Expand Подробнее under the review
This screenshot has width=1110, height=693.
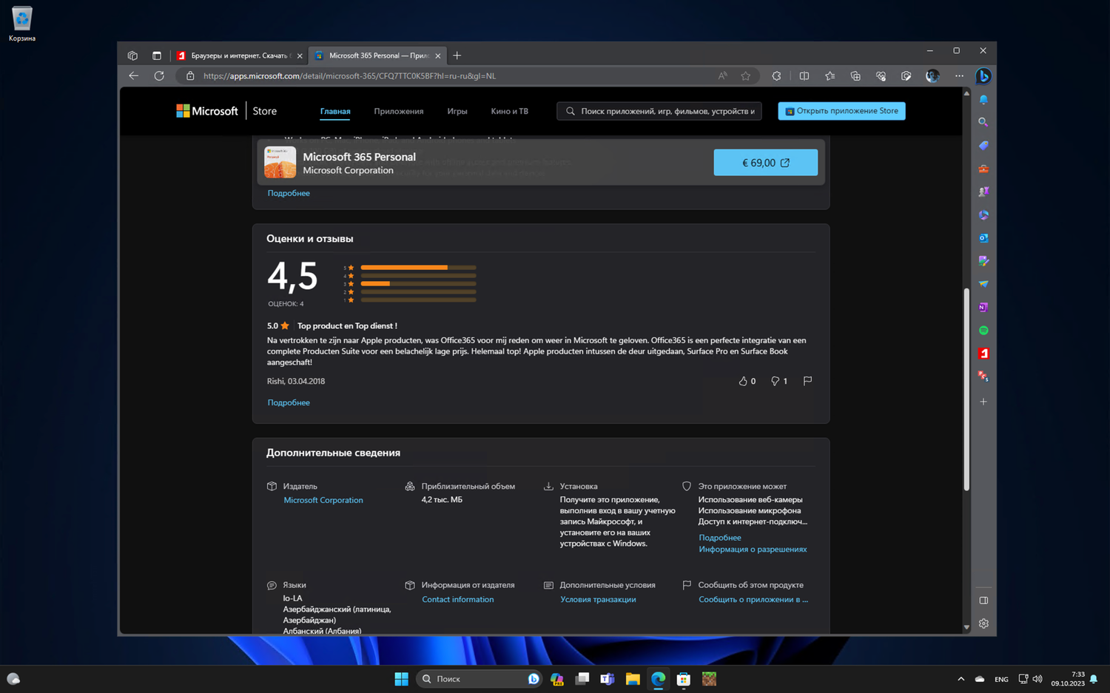[x=289, y=402]
